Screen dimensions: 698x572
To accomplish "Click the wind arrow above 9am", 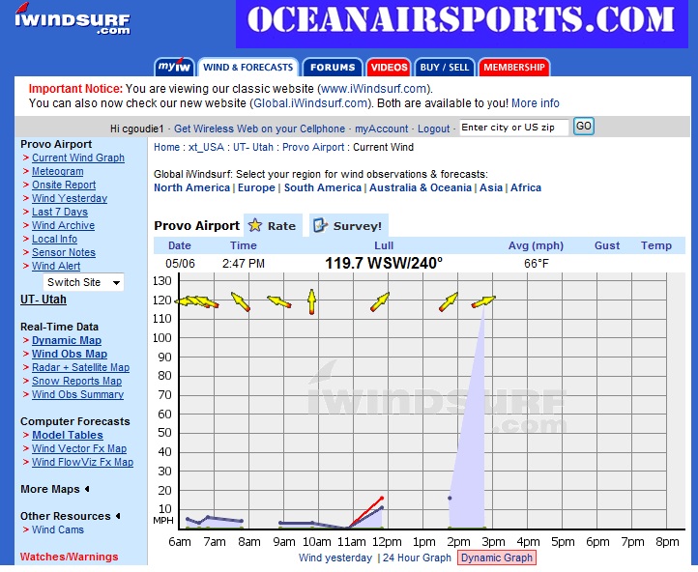I will [x=278, y=302].
